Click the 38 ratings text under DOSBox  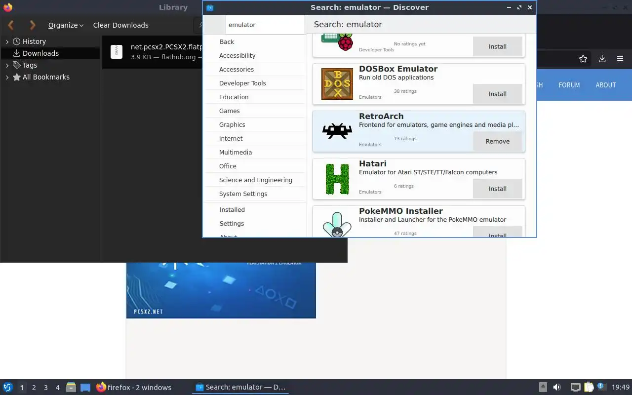[405, 91]
